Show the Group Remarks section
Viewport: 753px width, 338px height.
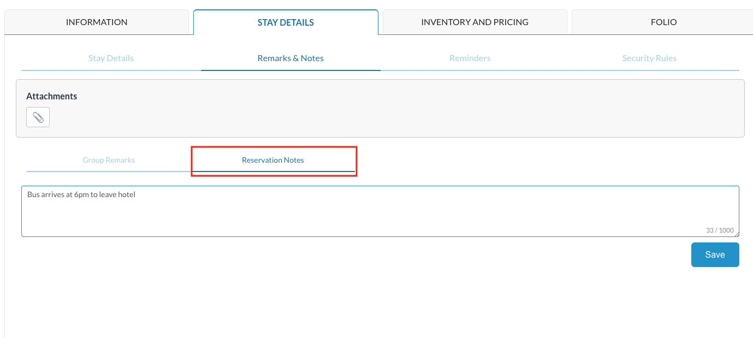[109, 160]
